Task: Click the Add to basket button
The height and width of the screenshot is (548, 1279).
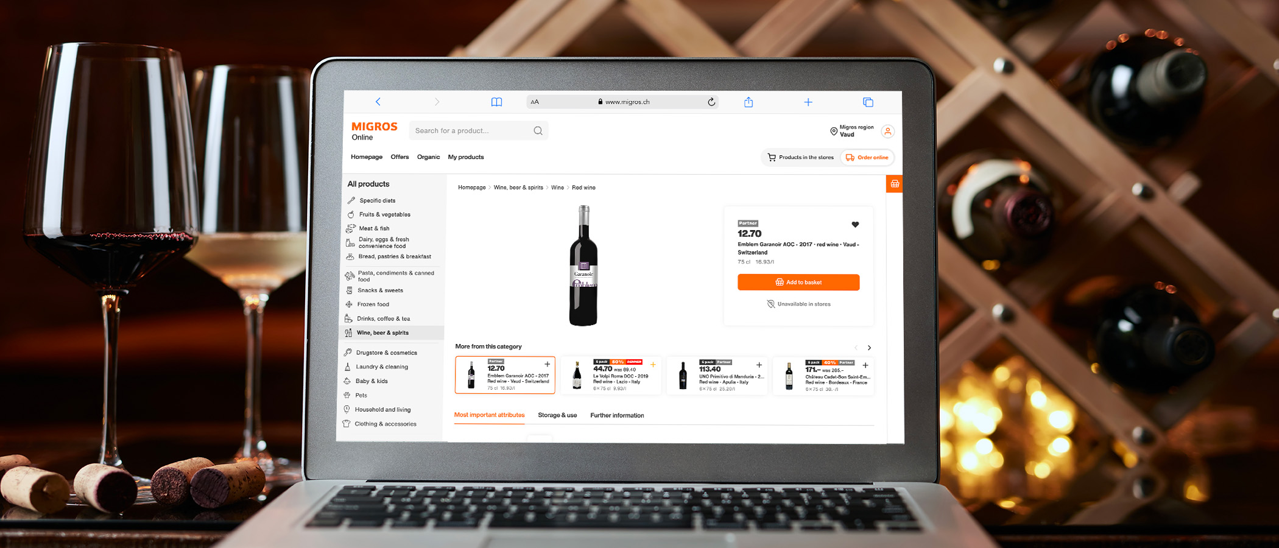Action: [798, 282]
